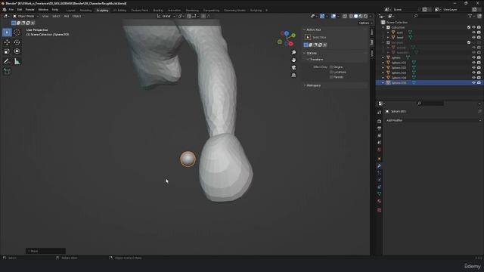Switch to the Modeling workspace tab
Screen dimensions: 484x272
coord(85,10)
